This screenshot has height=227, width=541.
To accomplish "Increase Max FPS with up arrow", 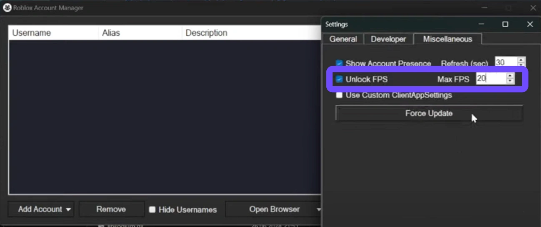I will (x=511, y=76).
